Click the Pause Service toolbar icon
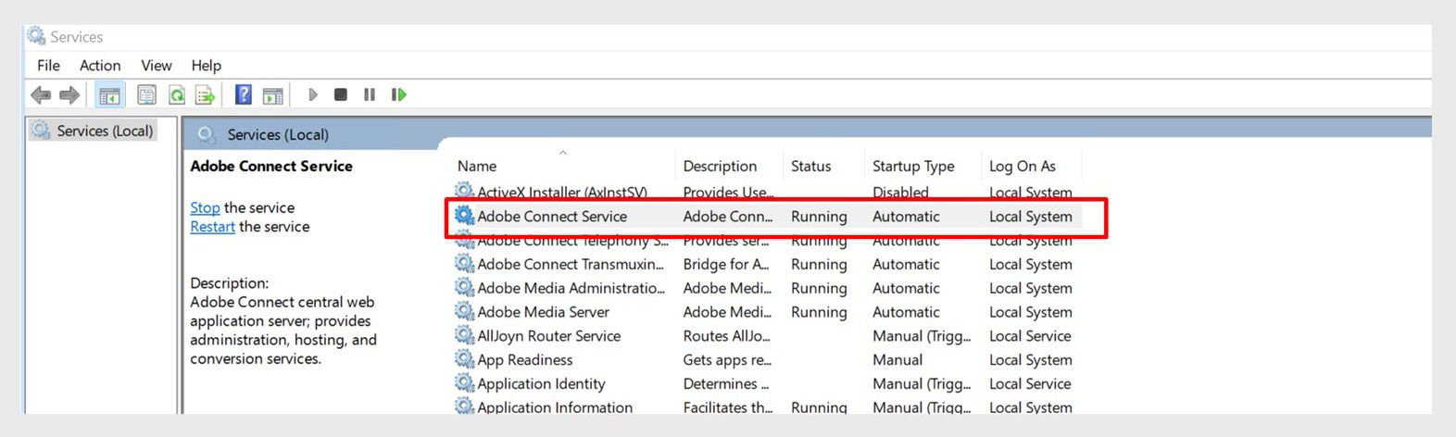This screenshot has height=437, width=1456. pyautogui.click(x=370, y=94)
